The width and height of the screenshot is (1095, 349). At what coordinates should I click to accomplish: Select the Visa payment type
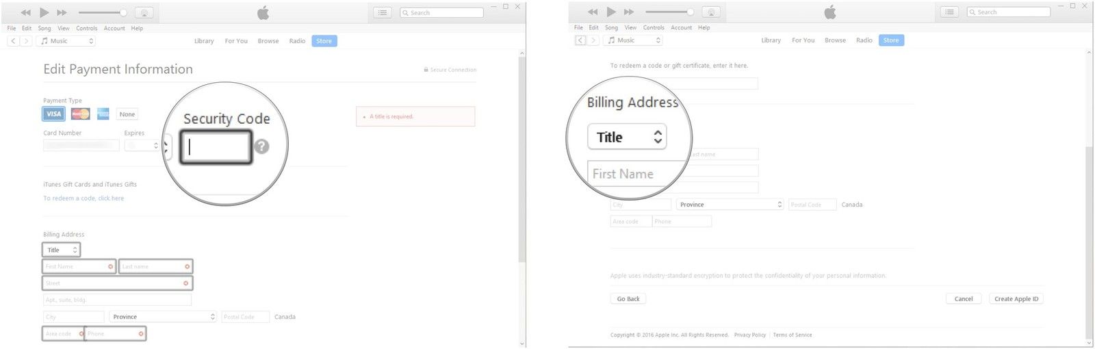click(53, 114)
